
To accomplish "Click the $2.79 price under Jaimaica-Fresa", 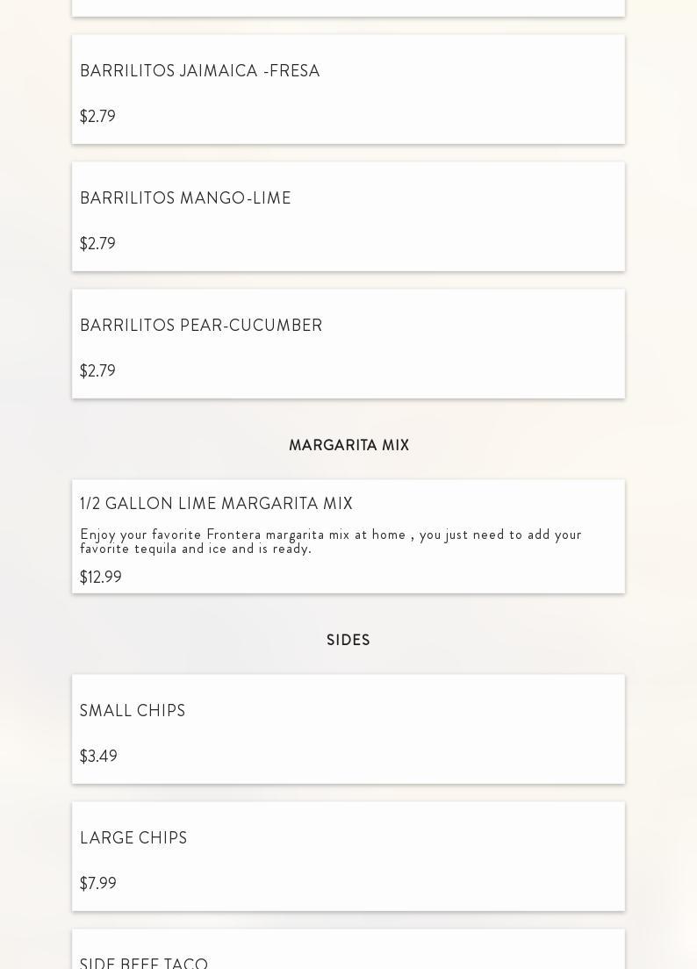I will pyautogui.click(x=97, y=117).
